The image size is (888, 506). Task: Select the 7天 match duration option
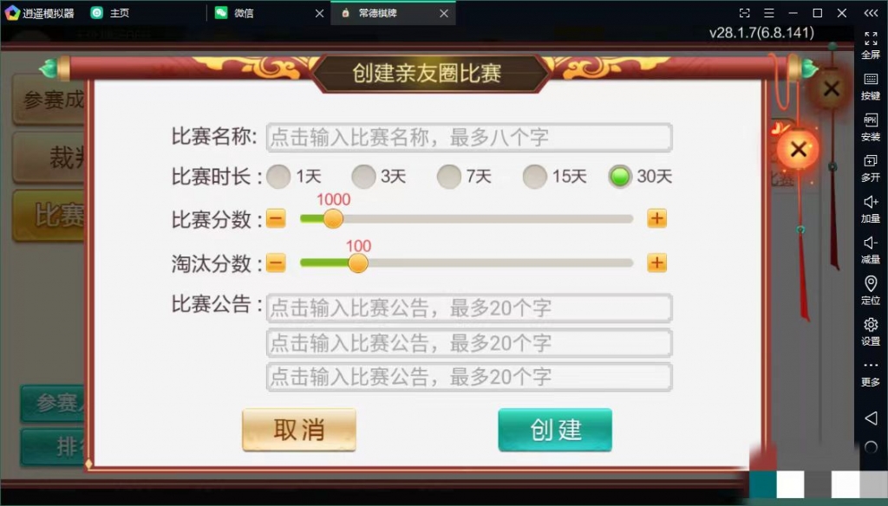(448, 177)
